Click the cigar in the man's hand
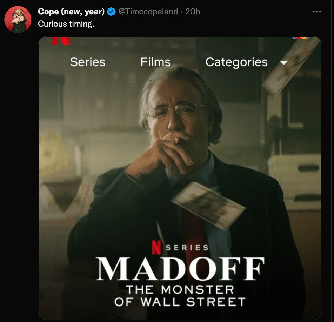The image size is (334, 322). tap(175, 141)
